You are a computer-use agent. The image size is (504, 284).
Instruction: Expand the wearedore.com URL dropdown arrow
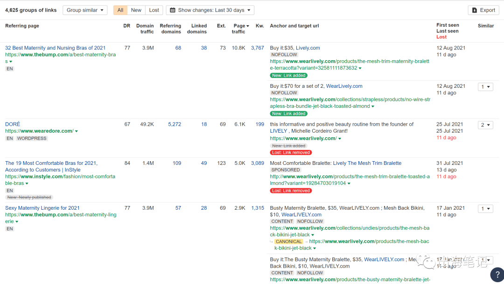pos(77,131)
